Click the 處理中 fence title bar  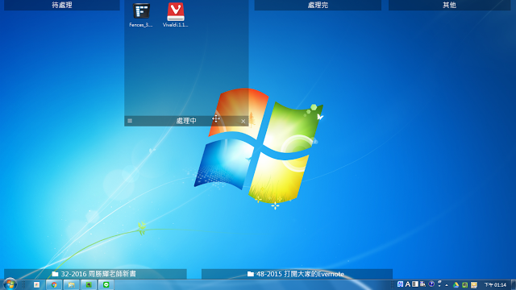pyautogui.click(x=186, y=121)
